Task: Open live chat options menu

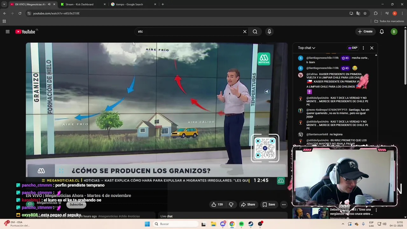Action: click(363, 48)
